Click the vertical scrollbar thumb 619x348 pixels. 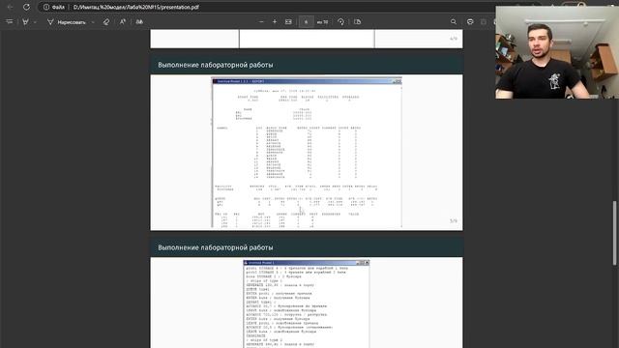click(x=614, y=233)
